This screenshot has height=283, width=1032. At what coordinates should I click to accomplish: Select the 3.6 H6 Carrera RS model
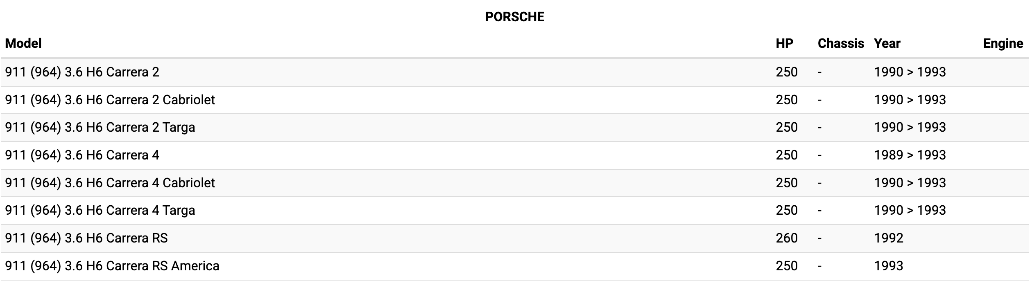(86, 238)
